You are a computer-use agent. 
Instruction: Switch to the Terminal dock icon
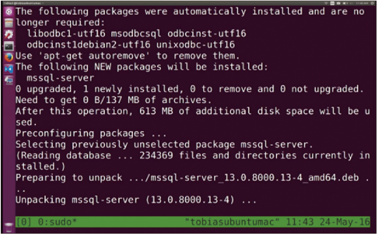[9, 46]
